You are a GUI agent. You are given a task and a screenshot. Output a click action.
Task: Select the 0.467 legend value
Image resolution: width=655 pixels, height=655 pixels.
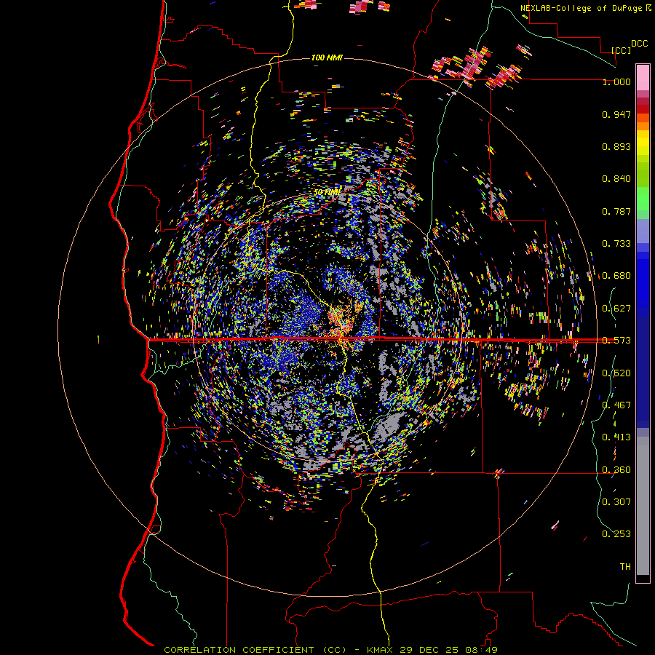point(616,405)
